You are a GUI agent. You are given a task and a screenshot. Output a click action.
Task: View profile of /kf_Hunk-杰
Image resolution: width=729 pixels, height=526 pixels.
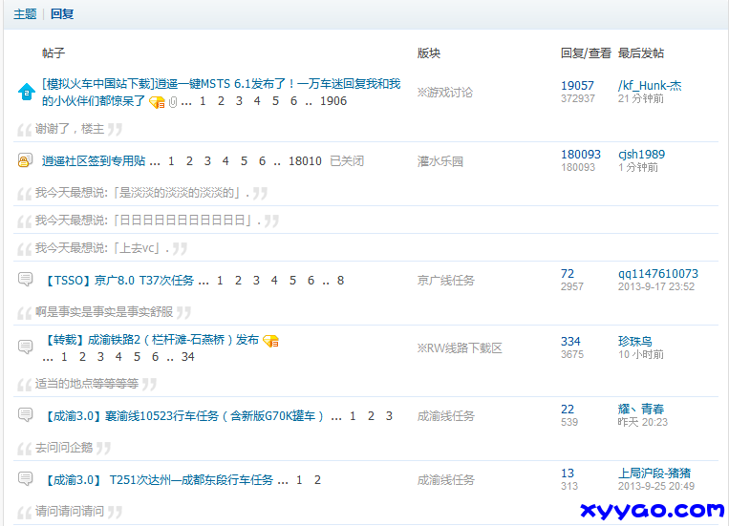click(x=650, y=86)
